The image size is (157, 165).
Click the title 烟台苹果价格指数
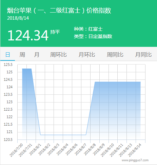click(59, 11)
